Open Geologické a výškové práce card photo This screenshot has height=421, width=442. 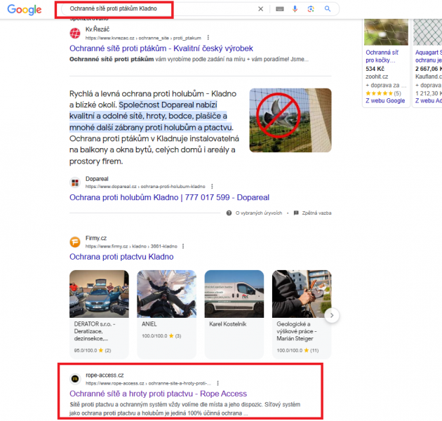click(302, 294)
